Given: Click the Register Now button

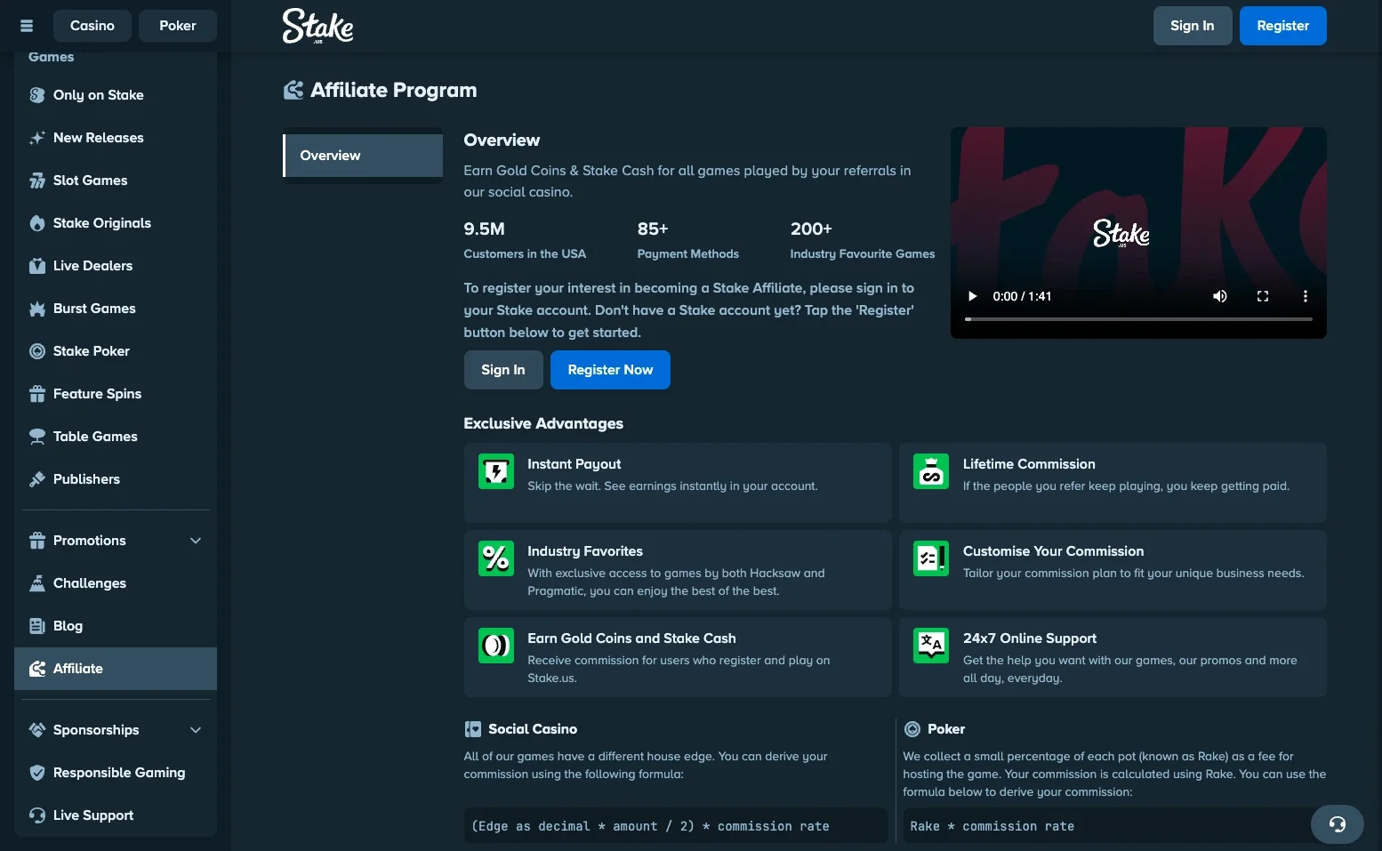Looking at the screenshot, I should coord(610,370).
